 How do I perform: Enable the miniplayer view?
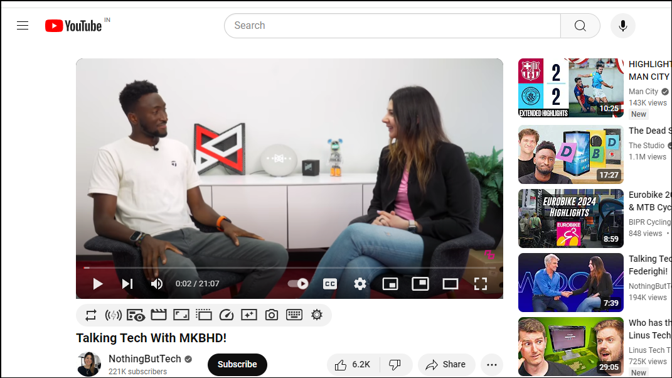[390, 284]
